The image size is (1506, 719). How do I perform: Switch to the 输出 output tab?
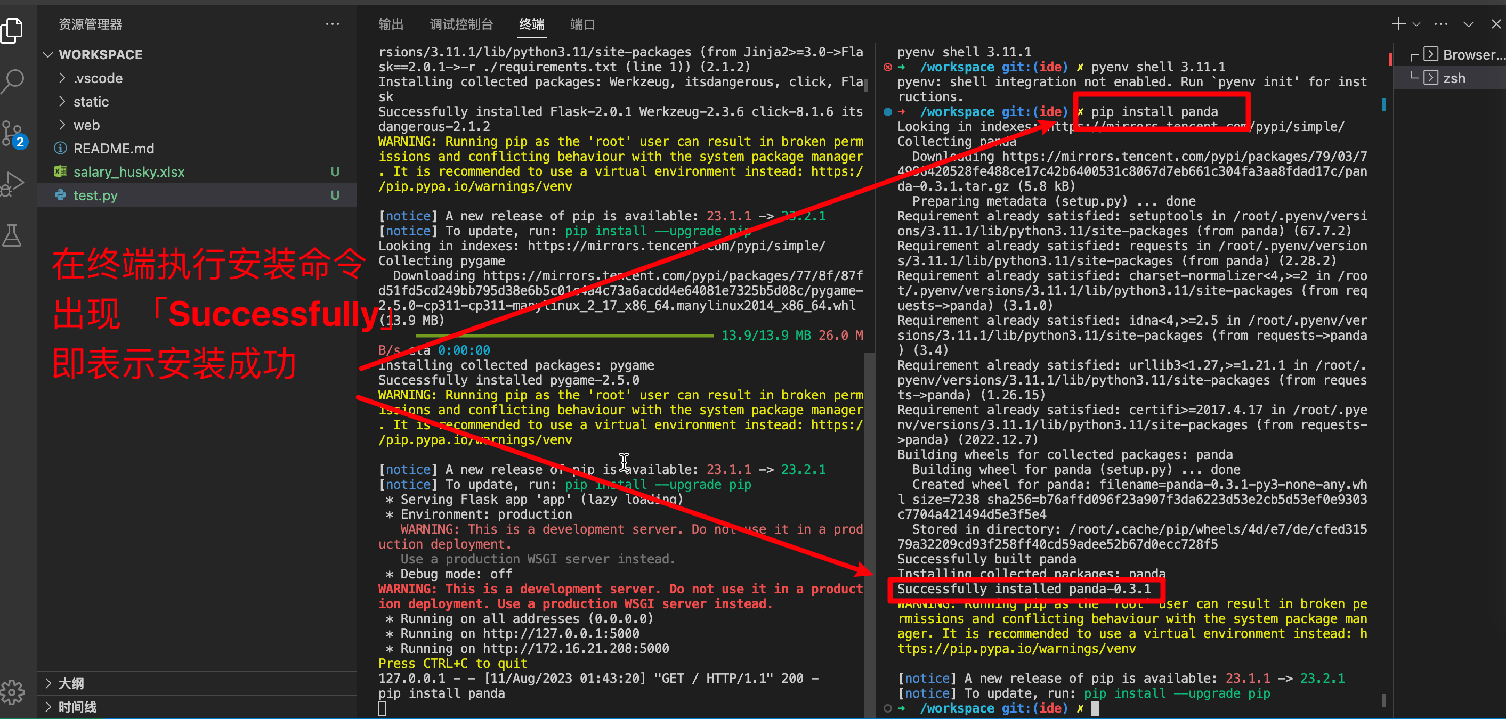(x=390, y=24)
